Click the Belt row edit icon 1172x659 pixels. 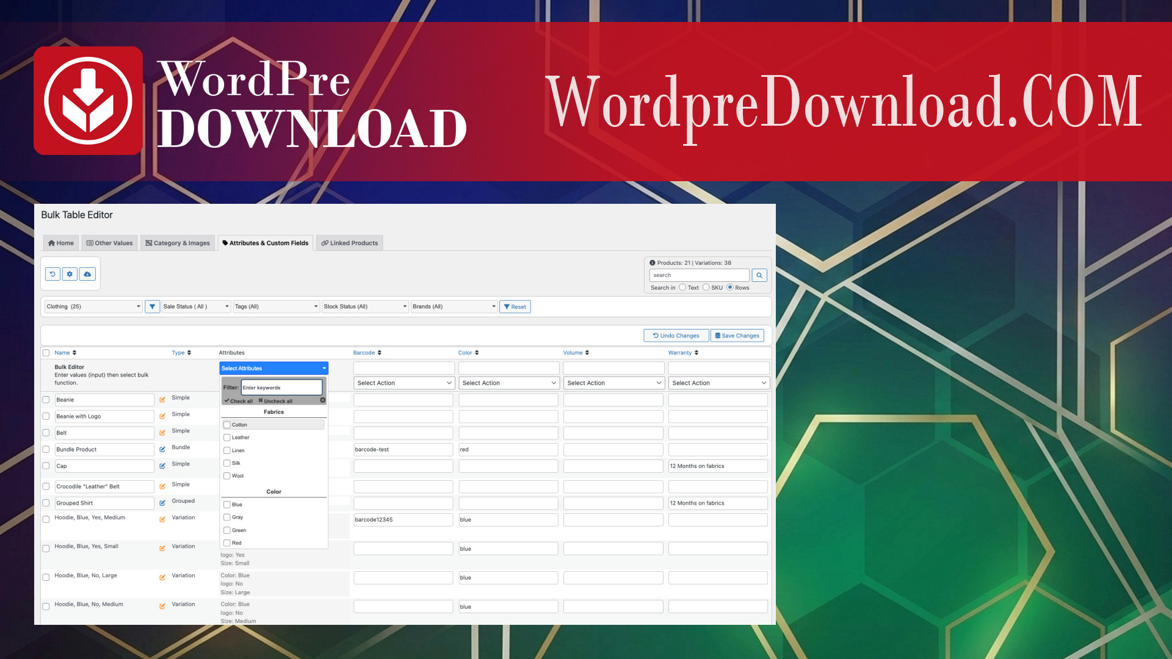[x=162, y=433]
